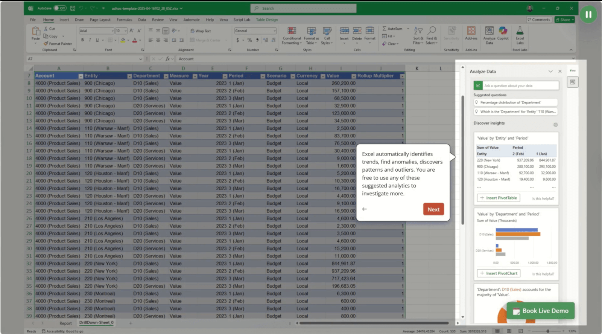Open Sort & Filter tool
The image size is (602, 334).
tap(418, 36)
